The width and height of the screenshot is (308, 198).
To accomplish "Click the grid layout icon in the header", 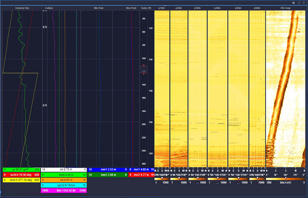I will click(x=299, y=3).
